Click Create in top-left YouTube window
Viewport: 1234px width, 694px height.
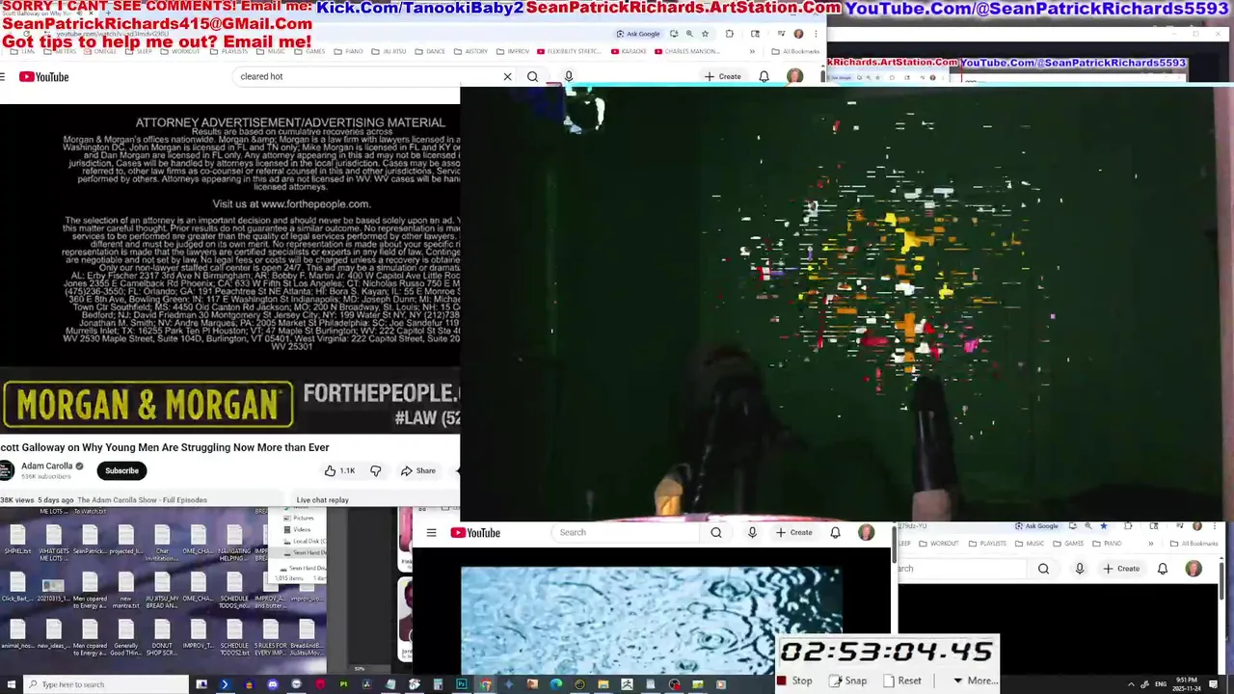point(723,76)
